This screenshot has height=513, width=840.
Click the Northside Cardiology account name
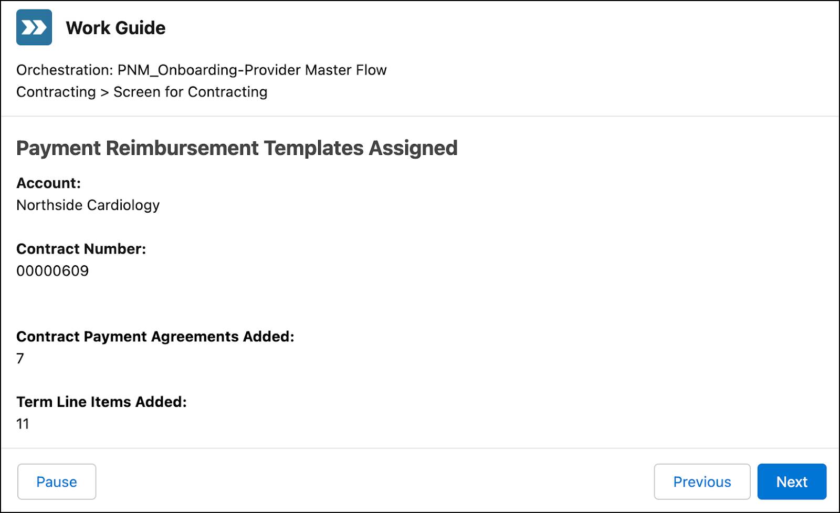pos(88,205)
